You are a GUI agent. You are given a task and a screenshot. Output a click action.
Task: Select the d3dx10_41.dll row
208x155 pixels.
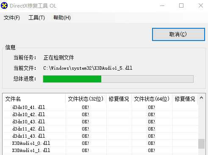pyautogui.click(x=100, y=107)
